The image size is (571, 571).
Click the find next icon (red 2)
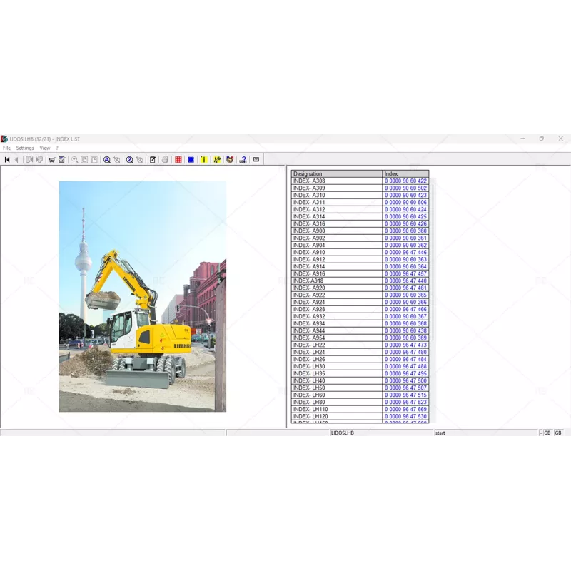(x=130, y=161)
